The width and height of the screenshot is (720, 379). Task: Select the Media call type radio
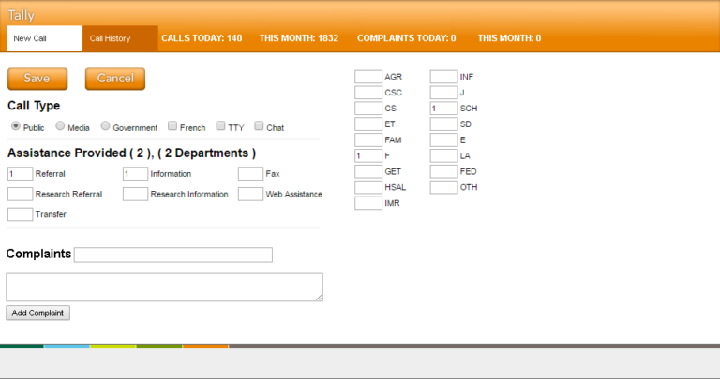pyautogui.click(x=60, y=125)
